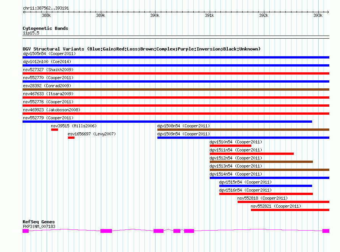Open the nsv552818 (Cooper2011) variant label
The image size is (340, 252).
[262, 198]
